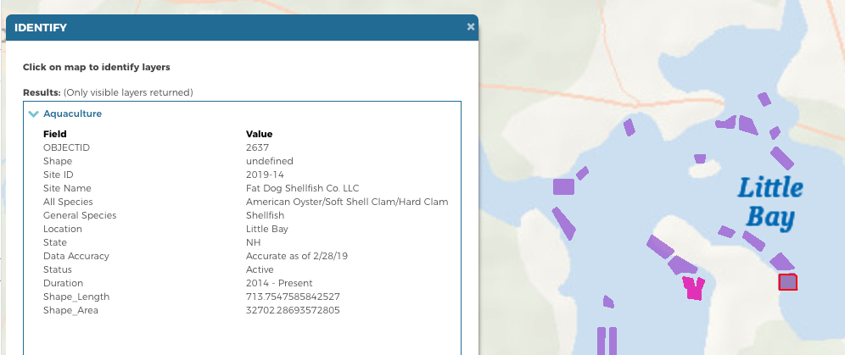845x355 pixels.
Task: Identify the right of twin vertical purple bars
Action: (x=613, y=341)
